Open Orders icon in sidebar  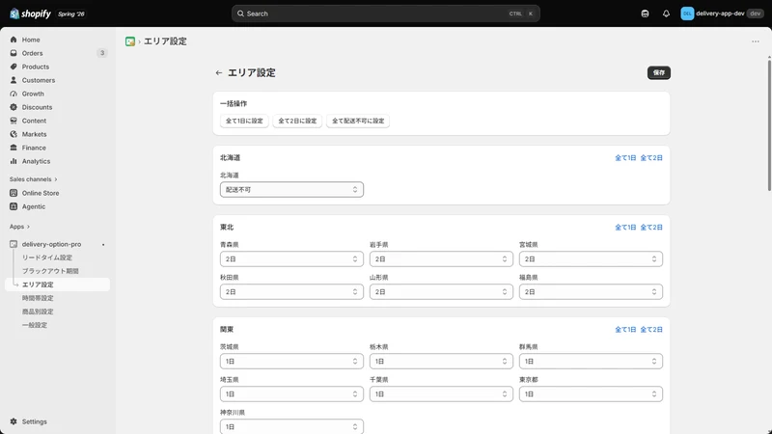tap(14, 53)
